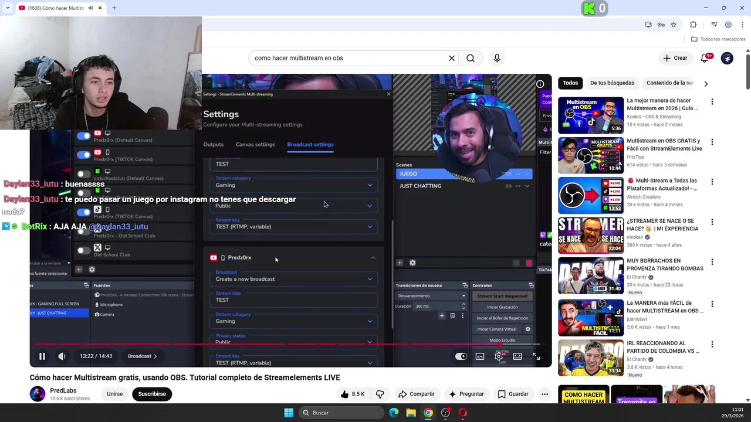751x422 pixels.
Task: Like the video with thumbs up
Action: (352, 394)
